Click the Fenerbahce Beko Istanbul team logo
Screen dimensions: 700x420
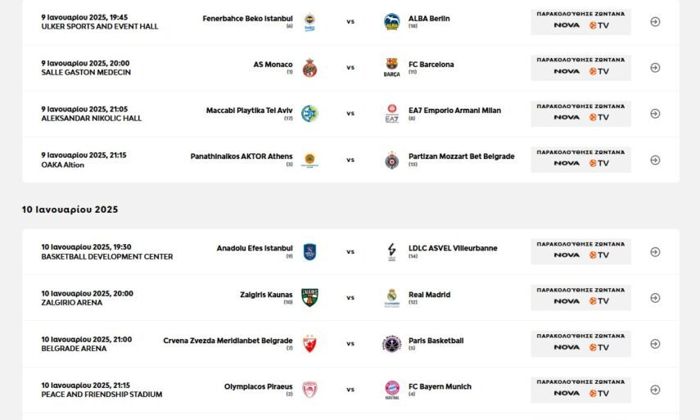(309, 21)
